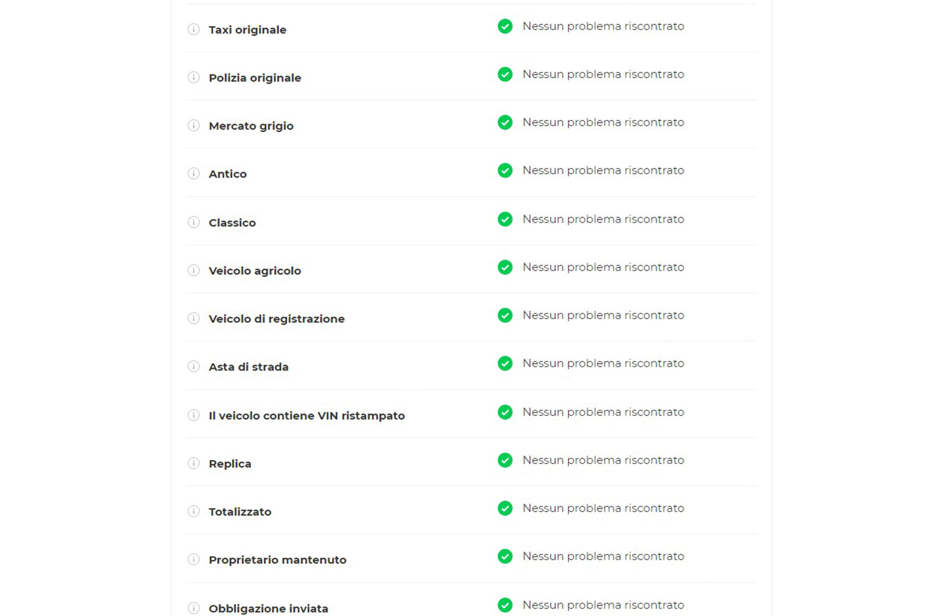Select status text in Asta di strada row
Viewport: 938px width, 616px height.
click(603, 363)
